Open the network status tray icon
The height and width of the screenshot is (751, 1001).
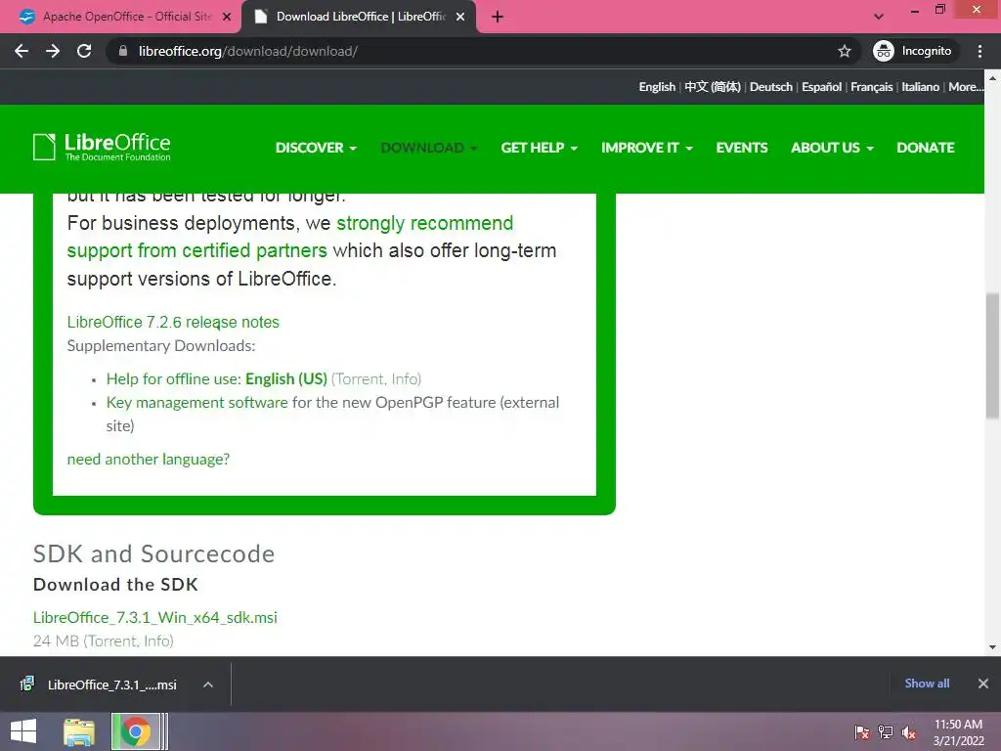[886, 732]
